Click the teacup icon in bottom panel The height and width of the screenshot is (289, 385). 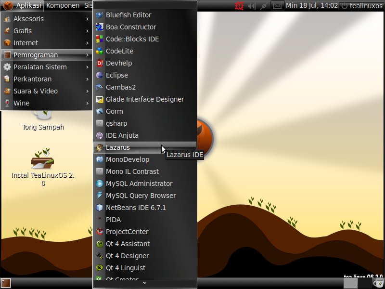pyautogui.click(x=378, y=283)
